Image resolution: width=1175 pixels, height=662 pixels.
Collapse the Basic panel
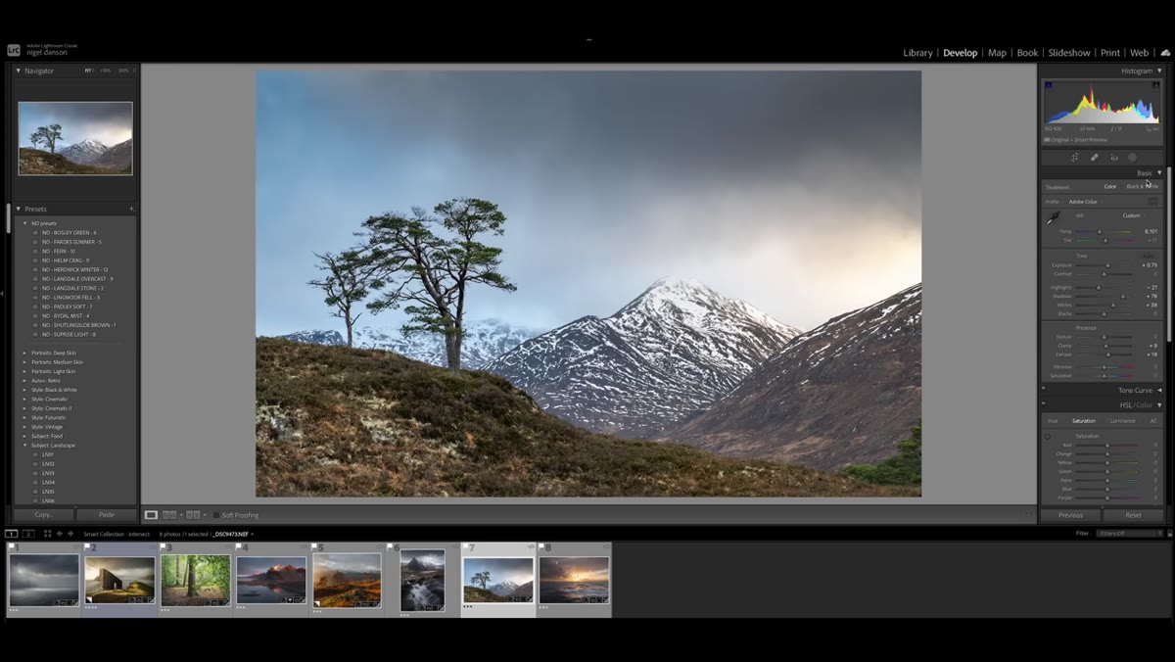click(x=1159, y=173)
